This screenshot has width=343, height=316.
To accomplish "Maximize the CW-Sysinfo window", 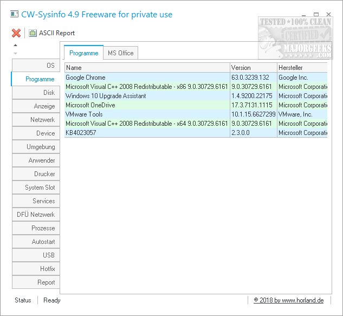I will [316, 15].
